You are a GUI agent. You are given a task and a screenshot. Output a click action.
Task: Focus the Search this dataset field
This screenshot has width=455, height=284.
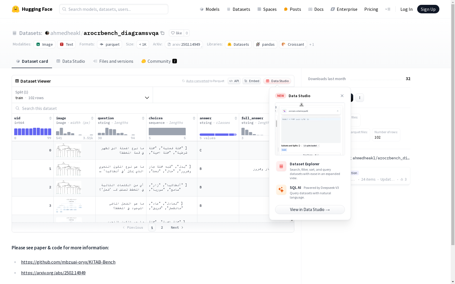[x=153, y=108]
